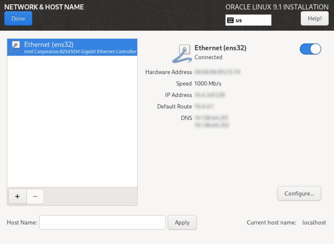The width and height of the screenshot is (334, 244).
Task: Apply the host name
Action: (x=182, y=222)
